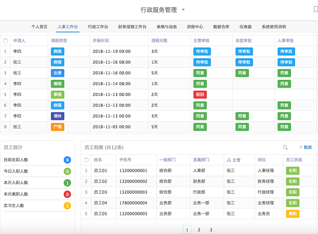Click phone number 13200000002

click(133, 181)
